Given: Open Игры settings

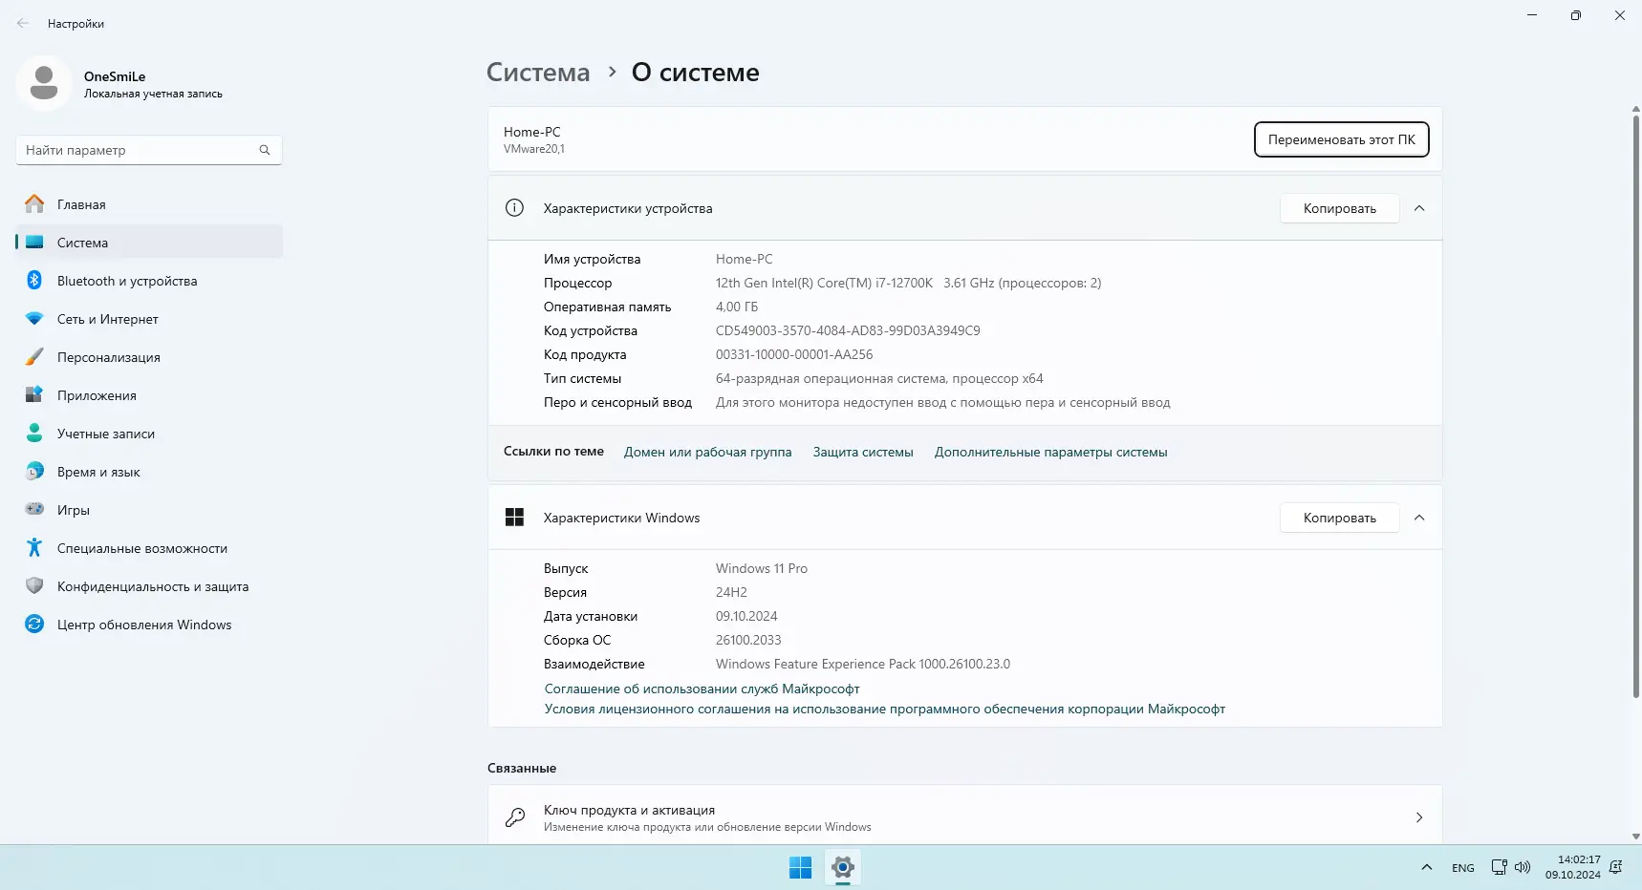Looking at the screenshot, I should 74,509.
